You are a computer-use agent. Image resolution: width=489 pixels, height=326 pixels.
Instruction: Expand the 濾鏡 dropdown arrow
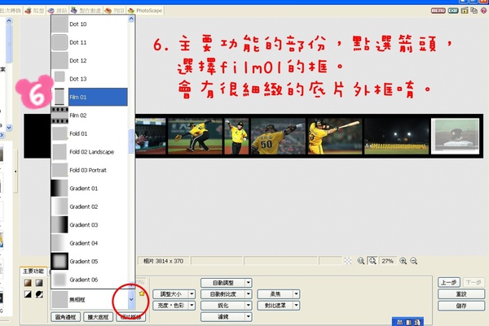click(249, 317)
